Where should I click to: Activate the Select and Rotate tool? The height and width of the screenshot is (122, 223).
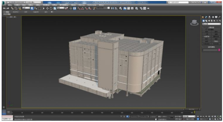(51, 8)
